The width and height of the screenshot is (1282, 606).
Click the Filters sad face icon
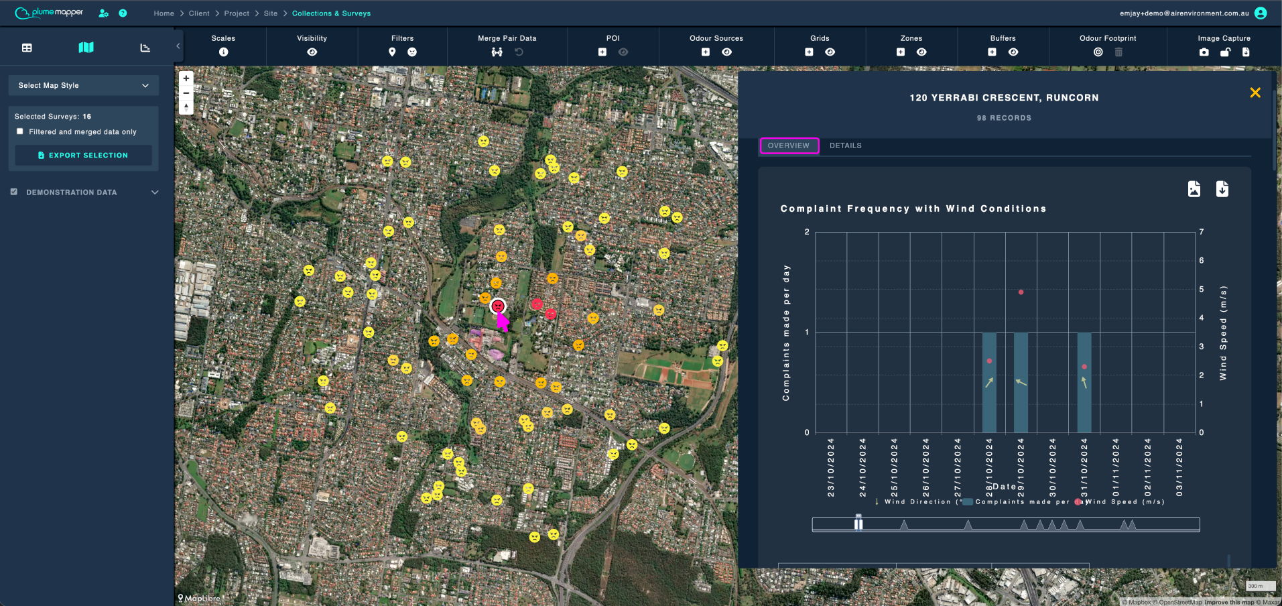[412, 52]
